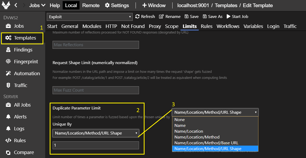Save the template
Screen dimensions: 306x158
[192, 17]
